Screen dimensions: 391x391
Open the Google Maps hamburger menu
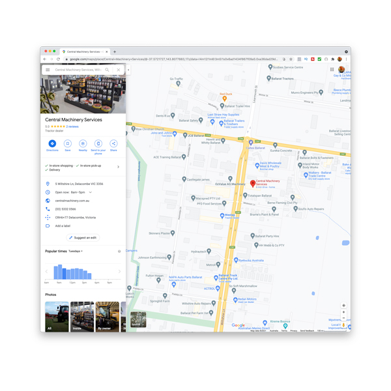click(x=48, y=70)
